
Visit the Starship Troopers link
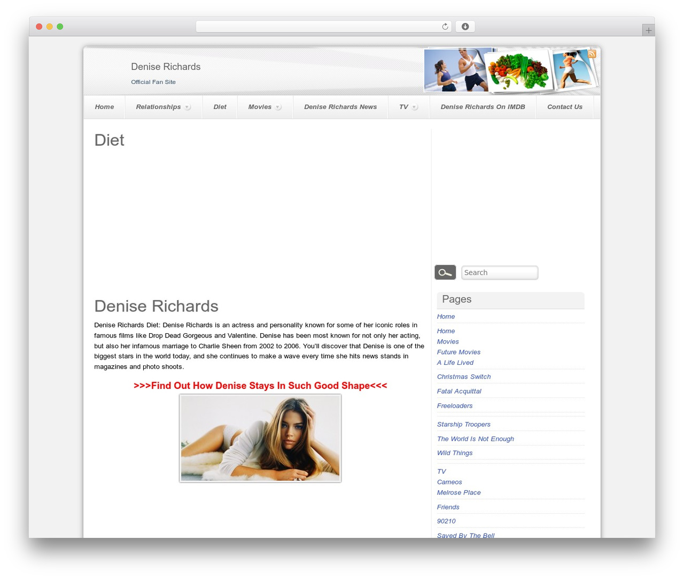(464, 424)
